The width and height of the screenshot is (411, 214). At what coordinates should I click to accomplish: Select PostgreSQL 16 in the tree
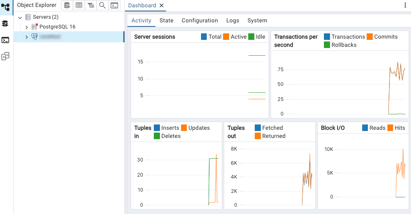tap(57, 27)
